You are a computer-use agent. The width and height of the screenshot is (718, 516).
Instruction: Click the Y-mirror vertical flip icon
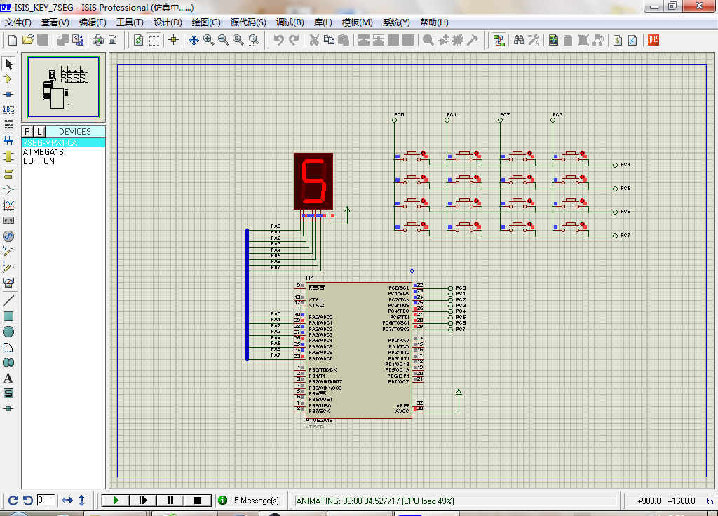coord(82,501)
